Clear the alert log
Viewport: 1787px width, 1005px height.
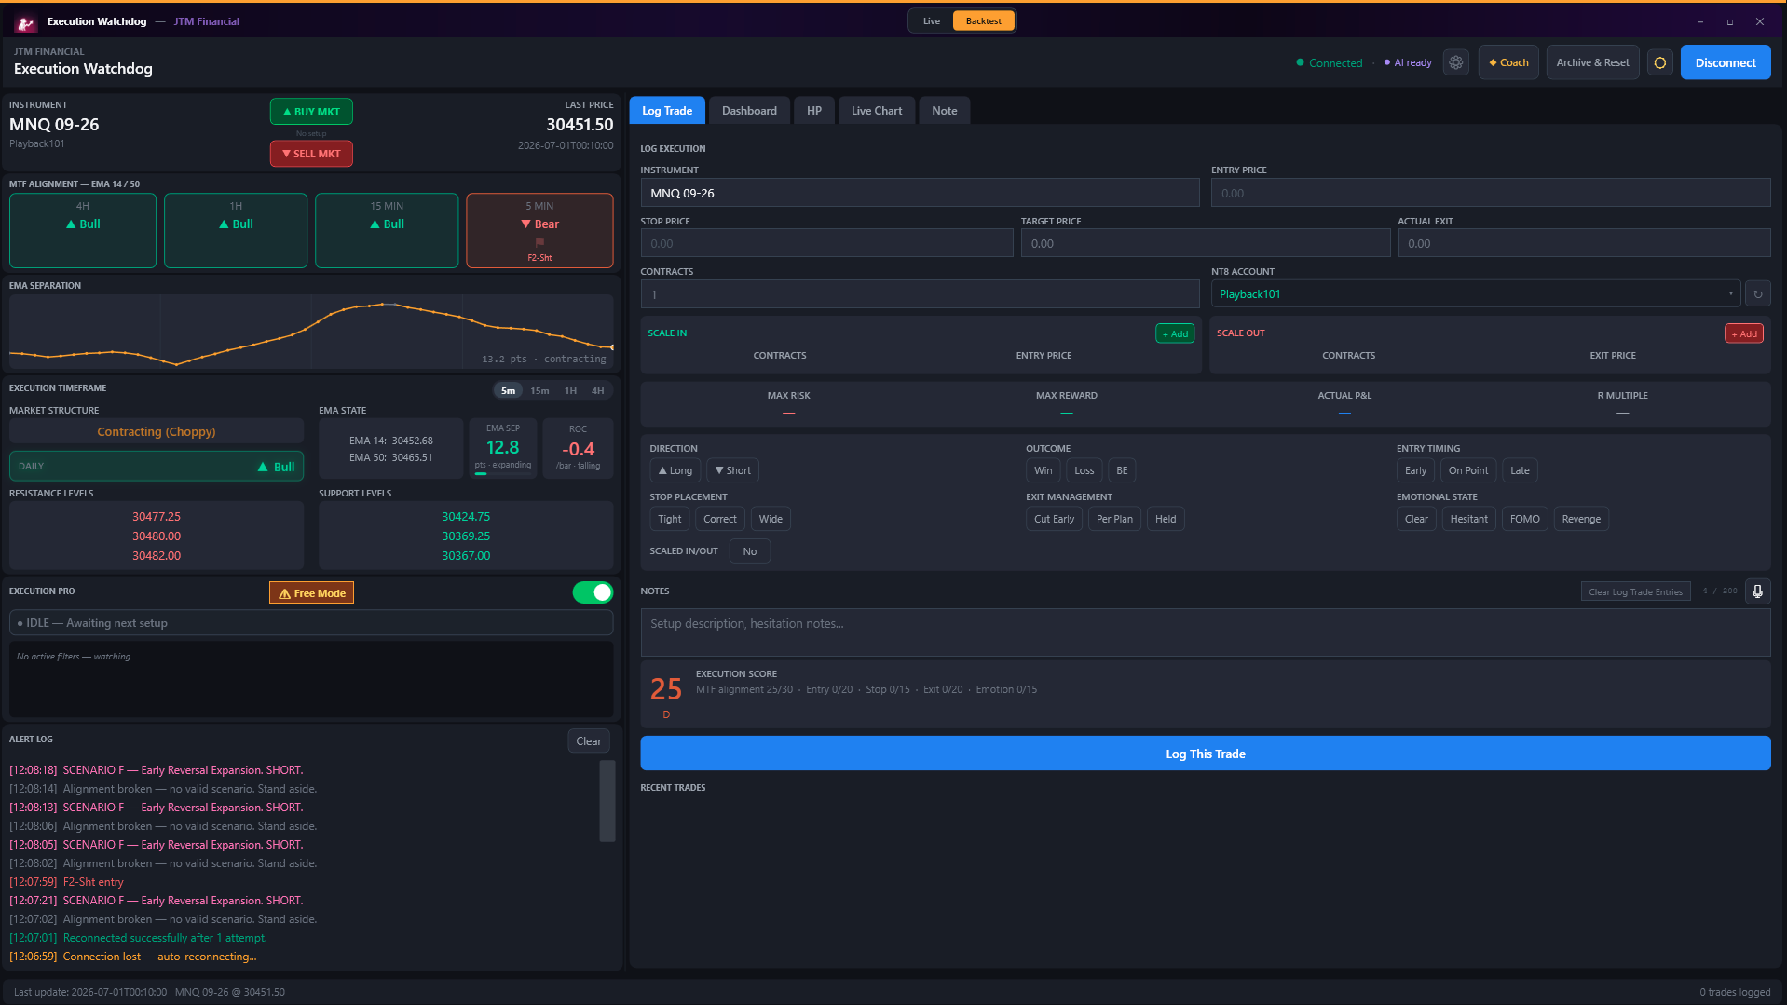click(588, 741)
